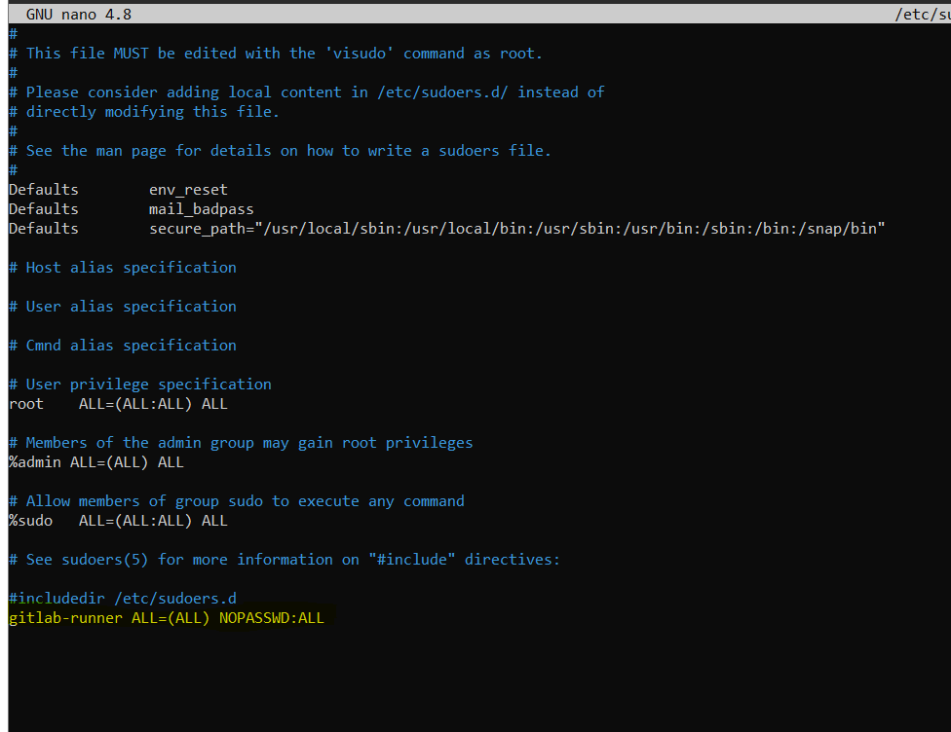Place cursor on the root entry

(x=25, y=404)
